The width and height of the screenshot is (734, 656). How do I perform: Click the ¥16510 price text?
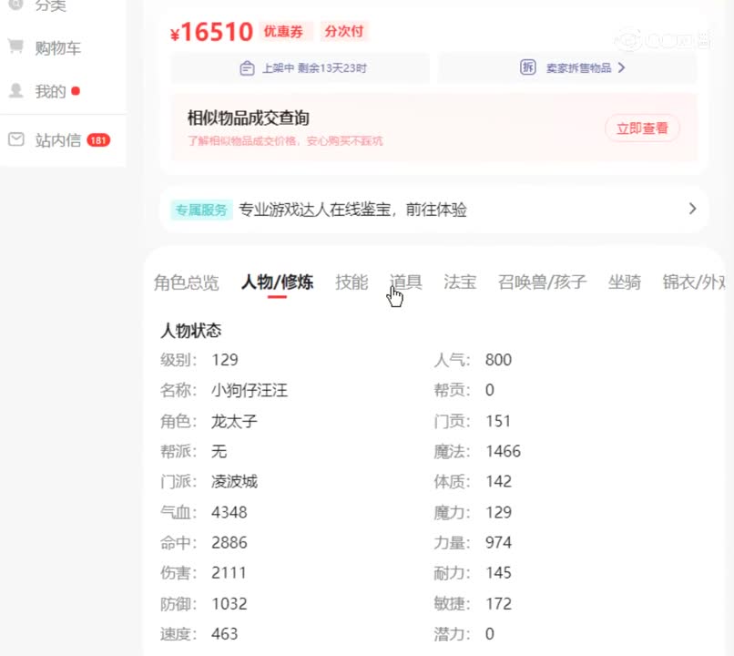(211, 32)
